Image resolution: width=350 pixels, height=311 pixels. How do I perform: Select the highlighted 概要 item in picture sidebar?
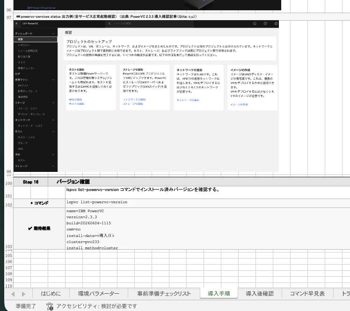[x=35, y=39]
